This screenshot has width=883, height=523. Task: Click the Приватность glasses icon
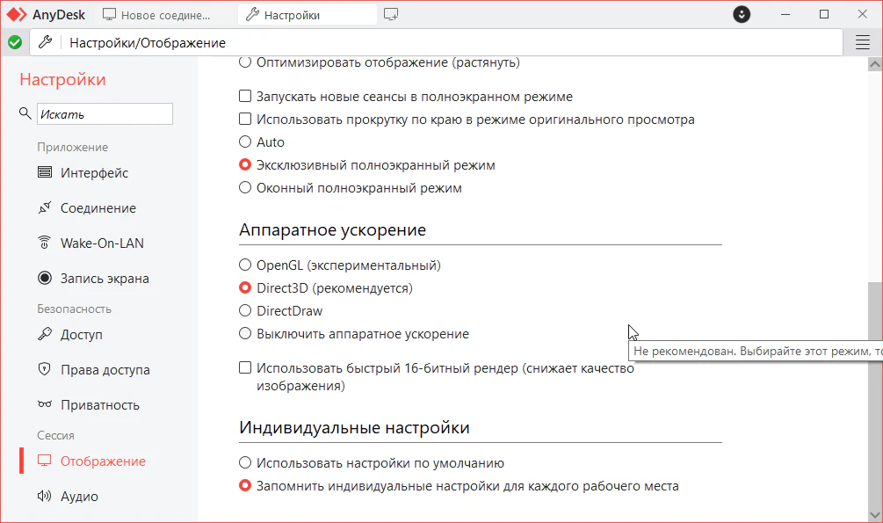[45, 405]
